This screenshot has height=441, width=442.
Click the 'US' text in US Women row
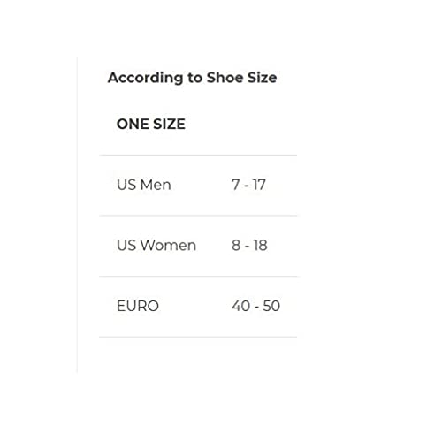click(126, 246)
